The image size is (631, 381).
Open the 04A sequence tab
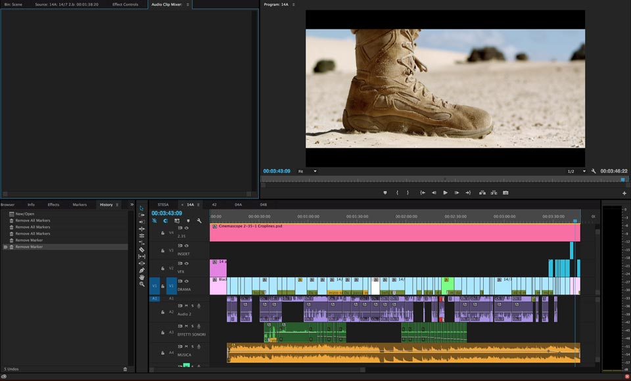click(238, 204)
